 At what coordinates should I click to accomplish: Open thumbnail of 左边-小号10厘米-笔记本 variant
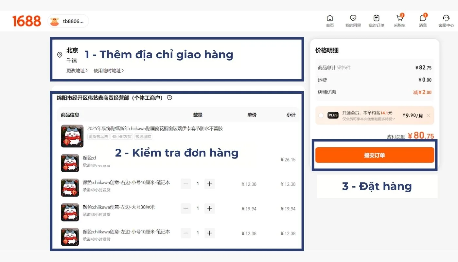(x=70, y=237)
